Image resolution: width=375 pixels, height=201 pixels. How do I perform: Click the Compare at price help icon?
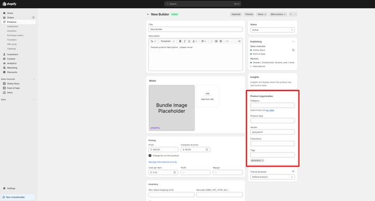207,149
